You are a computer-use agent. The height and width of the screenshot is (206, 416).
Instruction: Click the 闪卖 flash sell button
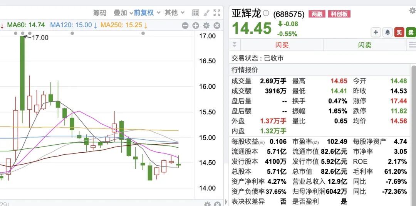(364, 45)
